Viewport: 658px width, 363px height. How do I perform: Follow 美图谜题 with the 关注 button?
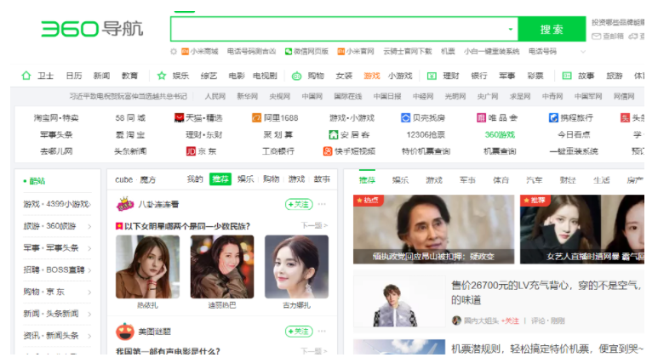[299, 332]
